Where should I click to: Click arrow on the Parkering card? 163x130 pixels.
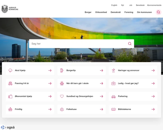tap(153, 96)
